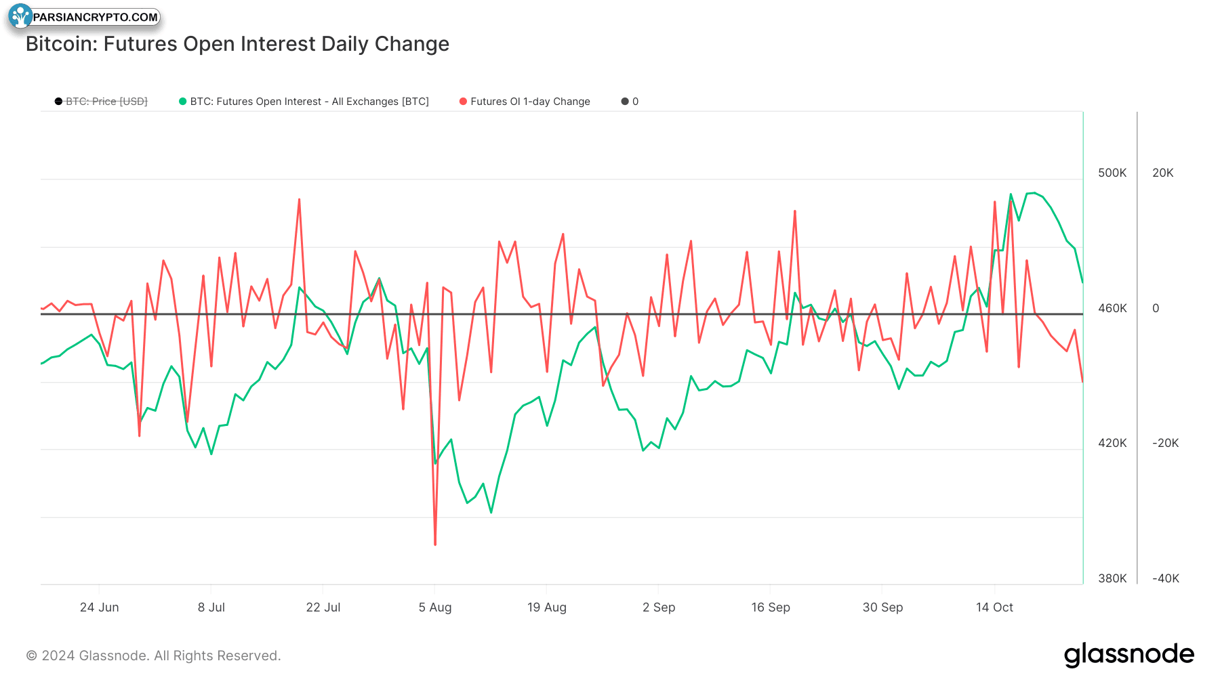
Task: Toggle Futures OI 1-day Change legend entry
Action: [x=525, y=102]
